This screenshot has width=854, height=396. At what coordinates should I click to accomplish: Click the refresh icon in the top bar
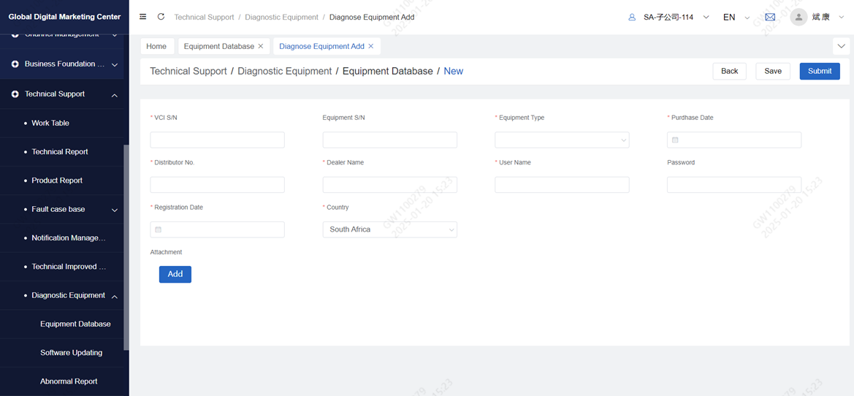tap(161, 17)
